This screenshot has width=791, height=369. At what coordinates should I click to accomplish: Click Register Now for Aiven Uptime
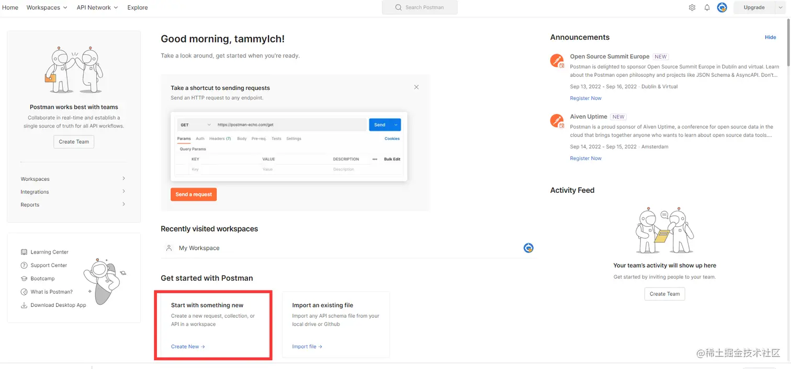tap(586, 158)
